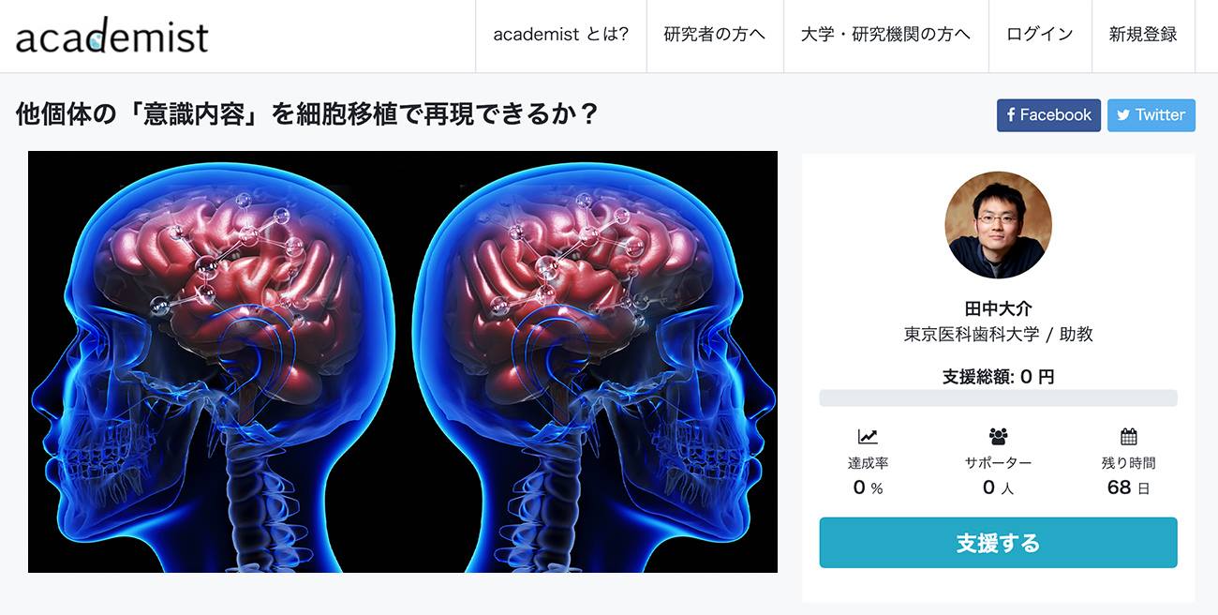Open 大学・研究機関の方へ menu item
The height and width of the screenshot is (615, 1218).
885,36
